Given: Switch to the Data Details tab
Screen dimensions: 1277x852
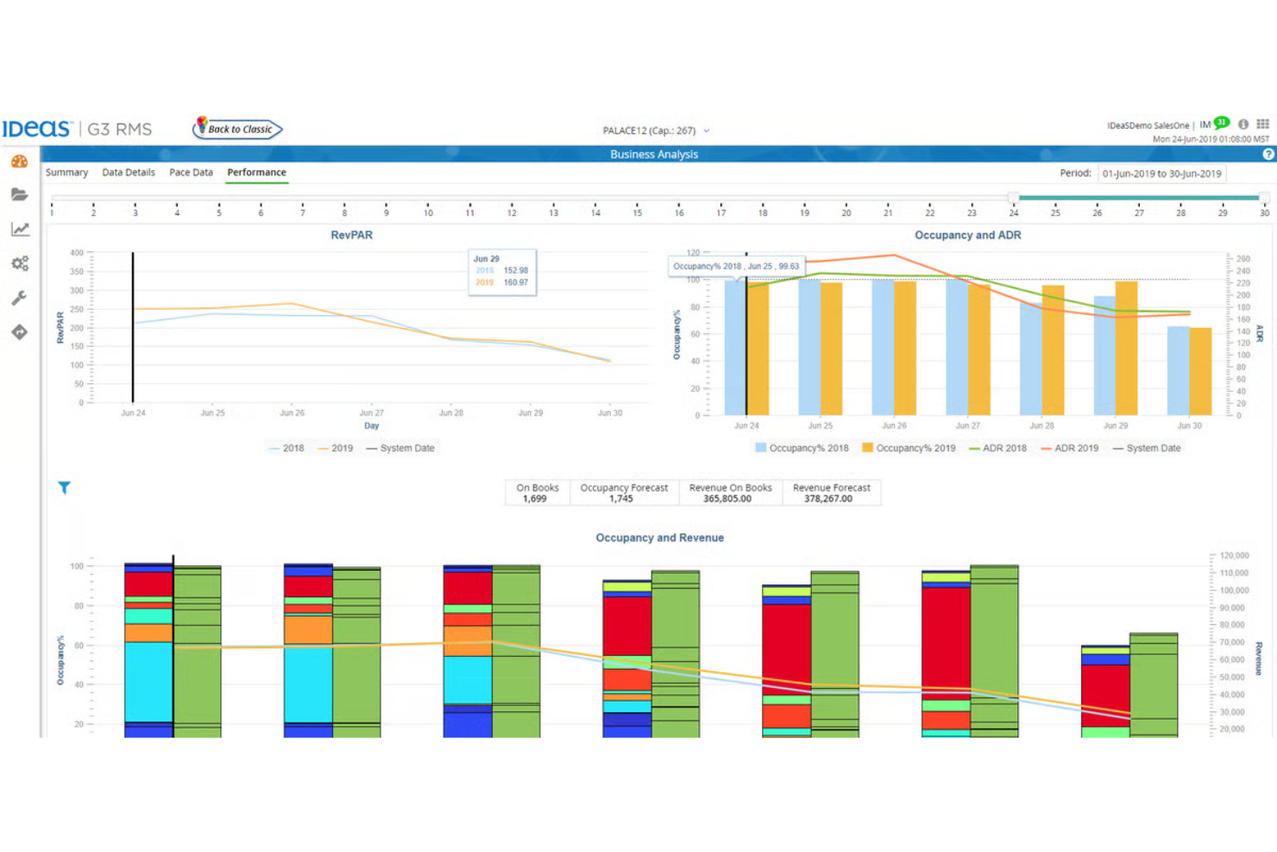Looking at the screenshot, I should pyautogui.click(x=129, y=173).
